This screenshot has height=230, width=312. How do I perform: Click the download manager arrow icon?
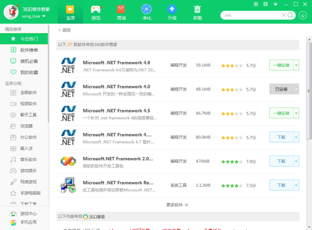coord(303,15)
